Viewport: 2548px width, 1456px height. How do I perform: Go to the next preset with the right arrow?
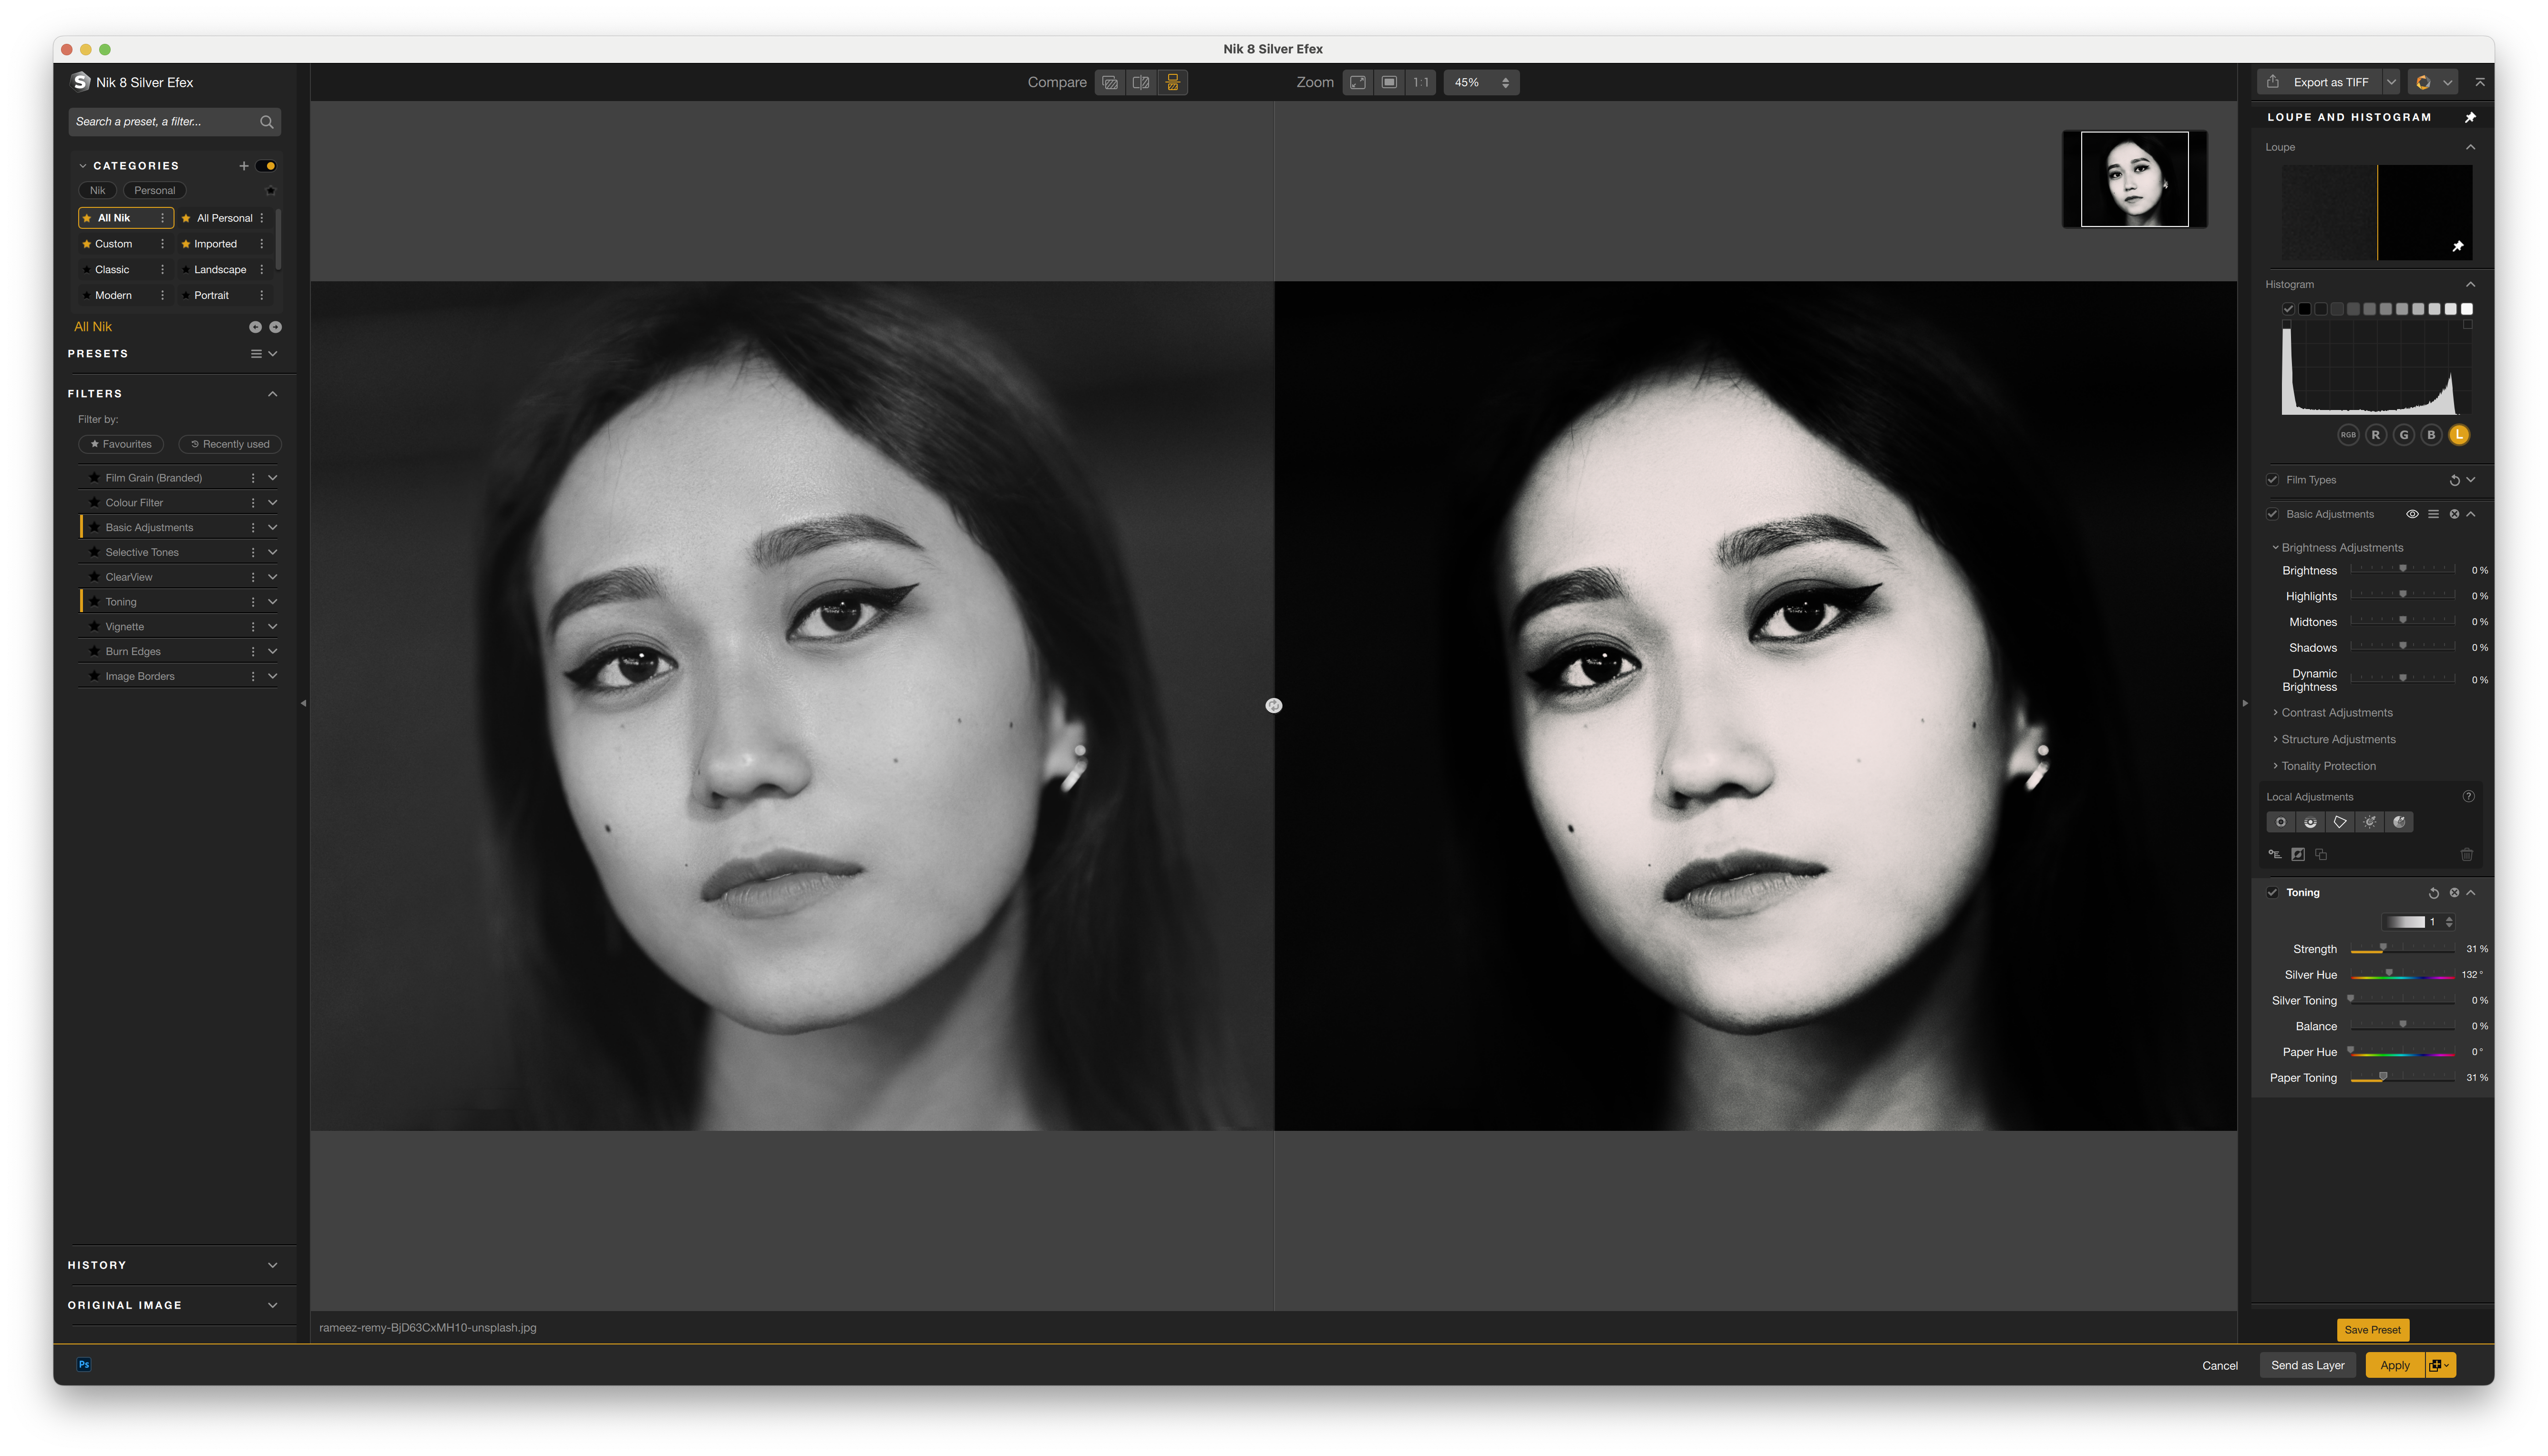pos(276,327)
